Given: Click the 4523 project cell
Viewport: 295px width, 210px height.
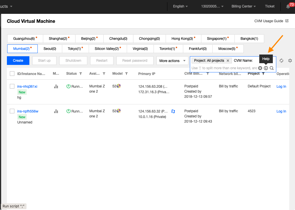Looking at the screenshot, I should [251, 111].
